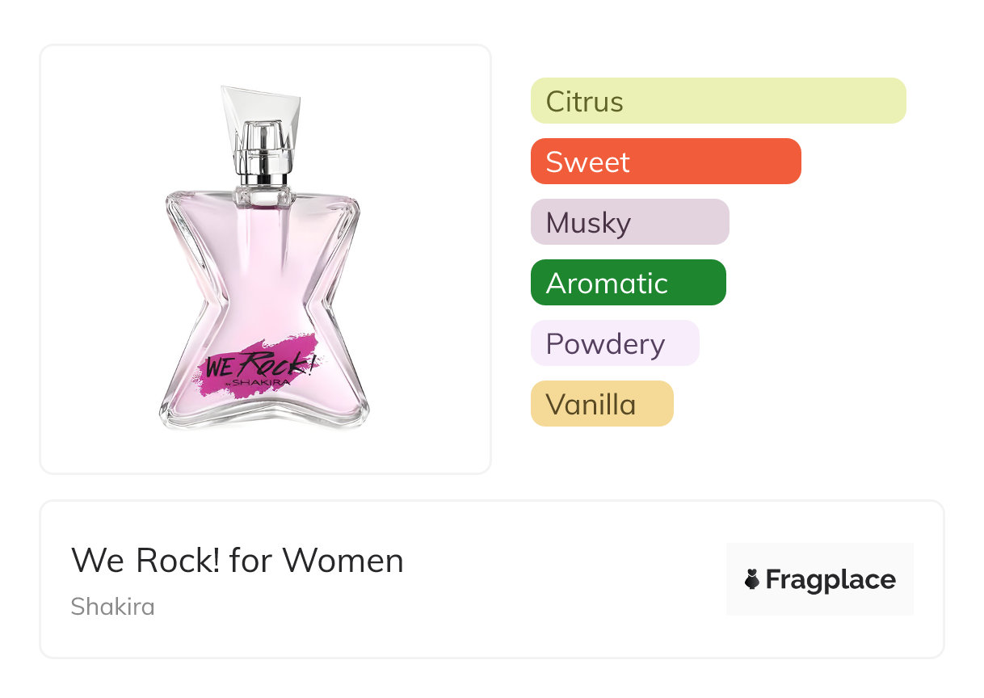
Task: Open the perfume bottle product image
Action: [x=265, y=259]
